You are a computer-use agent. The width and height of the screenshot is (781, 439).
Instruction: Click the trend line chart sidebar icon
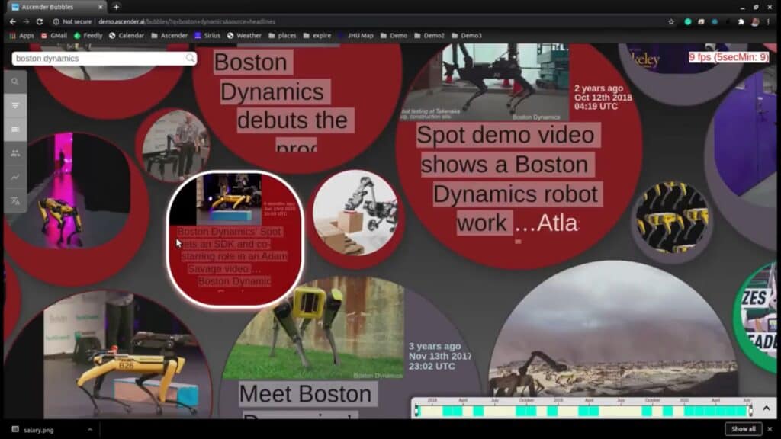tap(15, 177)
